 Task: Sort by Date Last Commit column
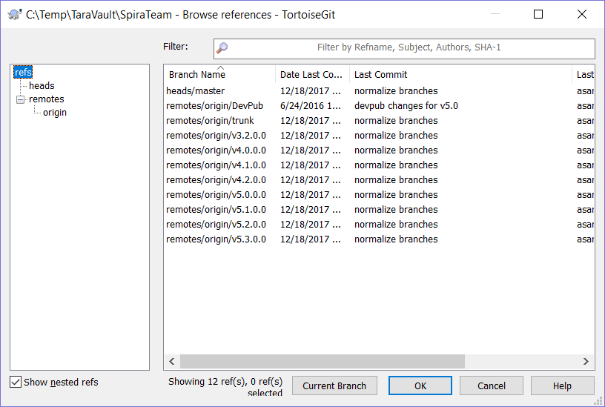coord(311,75)
